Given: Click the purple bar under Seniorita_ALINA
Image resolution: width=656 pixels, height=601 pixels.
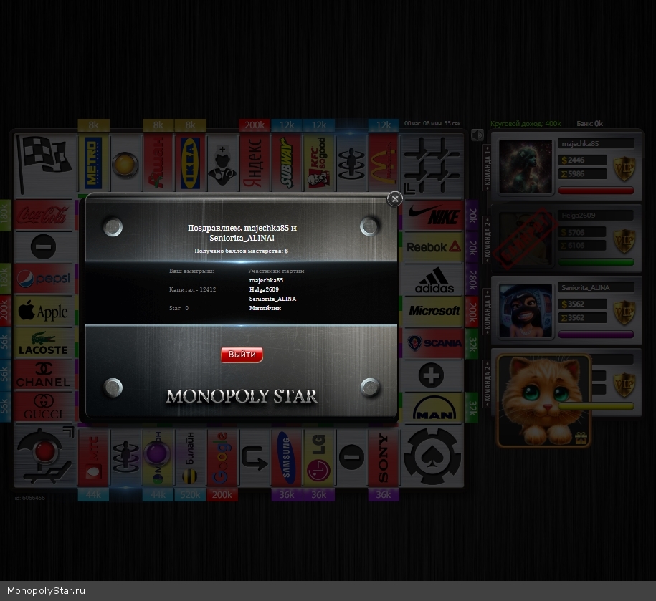Looking at the screenshot, I should click(x=596, y=335).
